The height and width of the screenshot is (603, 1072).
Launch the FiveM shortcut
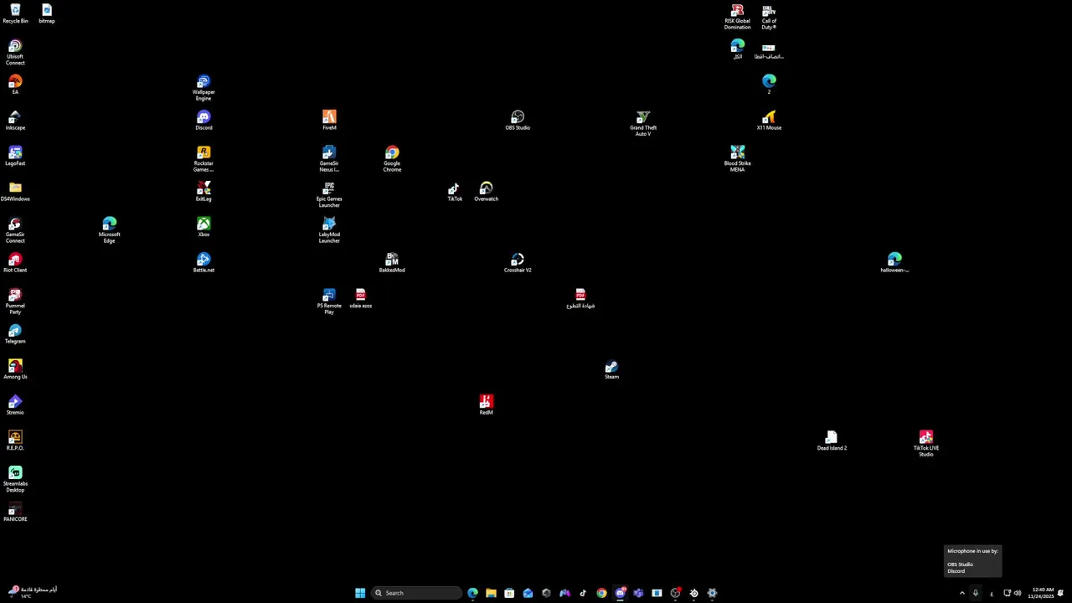(x=329, y=121)
